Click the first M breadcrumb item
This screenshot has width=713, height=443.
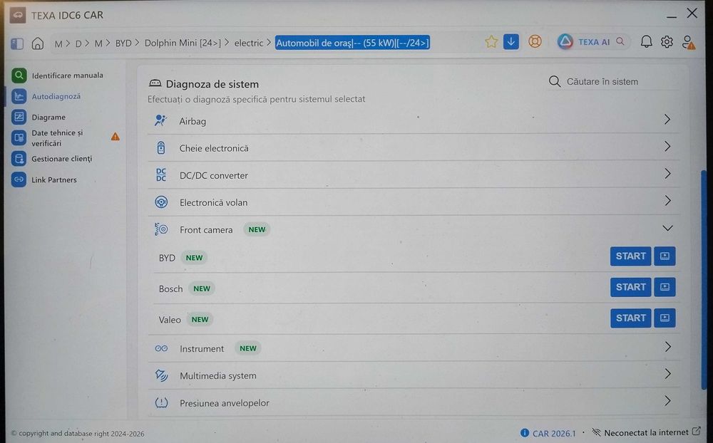pyautogui.click(x=58, y=43)
